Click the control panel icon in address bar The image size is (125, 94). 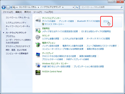14,7
